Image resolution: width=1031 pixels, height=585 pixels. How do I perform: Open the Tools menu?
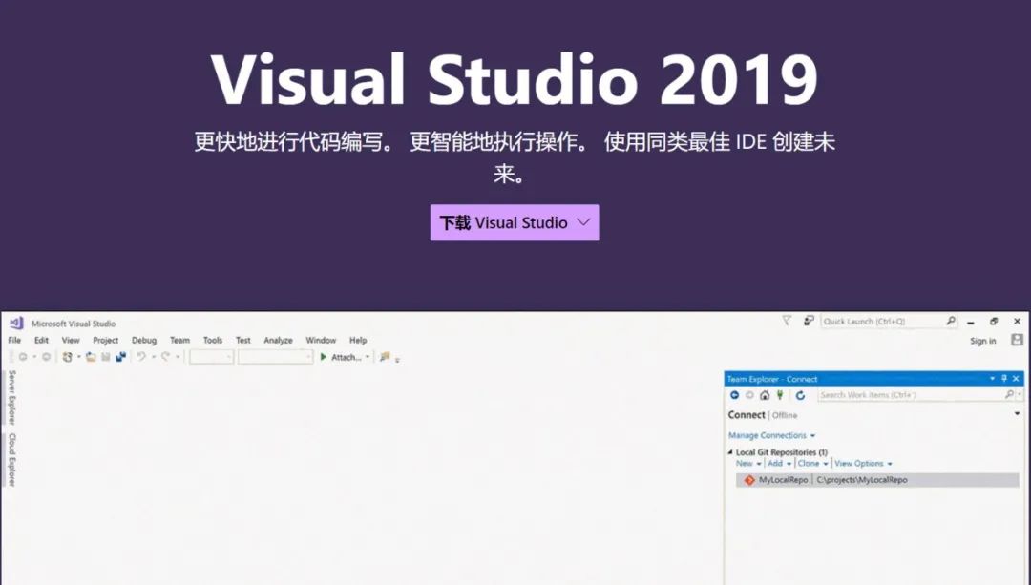212,340
